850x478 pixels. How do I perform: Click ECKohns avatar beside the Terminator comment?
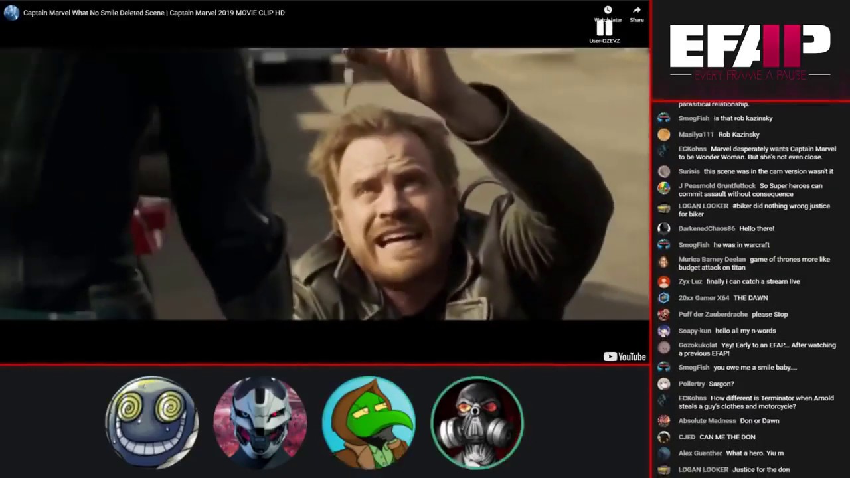coord(663,400)
